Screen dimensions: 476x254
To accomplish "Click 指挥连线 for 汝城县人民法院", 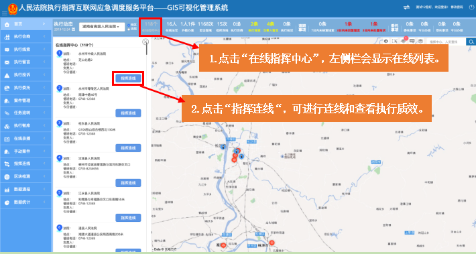I will click(x=128, y=183).
